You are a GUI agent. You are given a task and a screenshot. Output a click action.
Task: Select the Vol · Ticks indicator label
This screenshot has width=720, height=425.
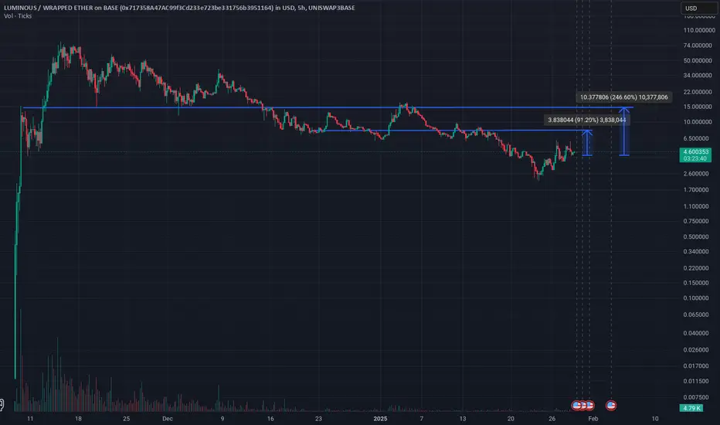tap(18, 16)
